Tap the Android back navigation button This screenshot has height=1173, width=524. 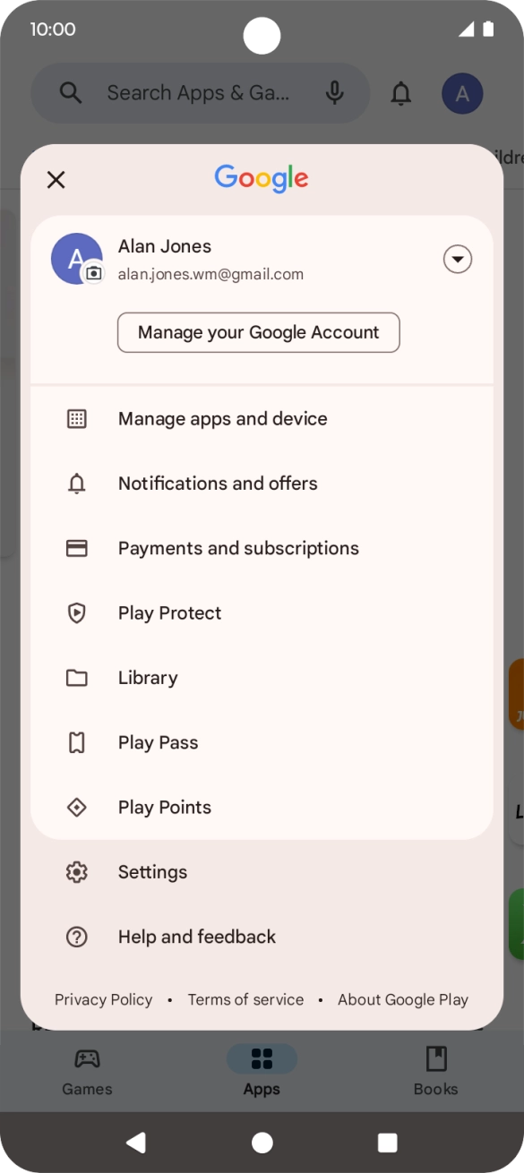tap(136, 1143)
